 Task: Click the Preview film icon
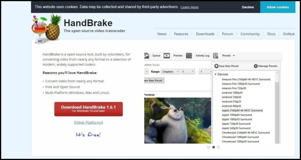[167, 56]
